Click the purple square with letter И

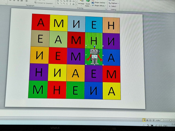click(x=111, y=41)
